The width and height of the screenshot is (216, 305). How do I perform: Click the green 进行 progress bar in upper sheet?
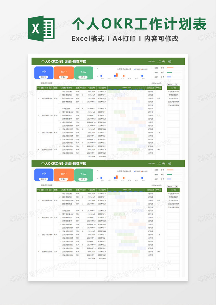169,73
